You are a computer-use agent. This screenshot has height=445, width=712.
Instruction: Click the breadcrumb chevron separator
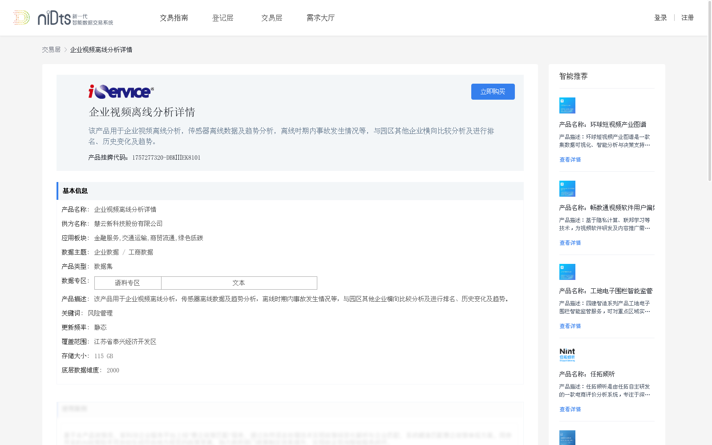(65, 50)
